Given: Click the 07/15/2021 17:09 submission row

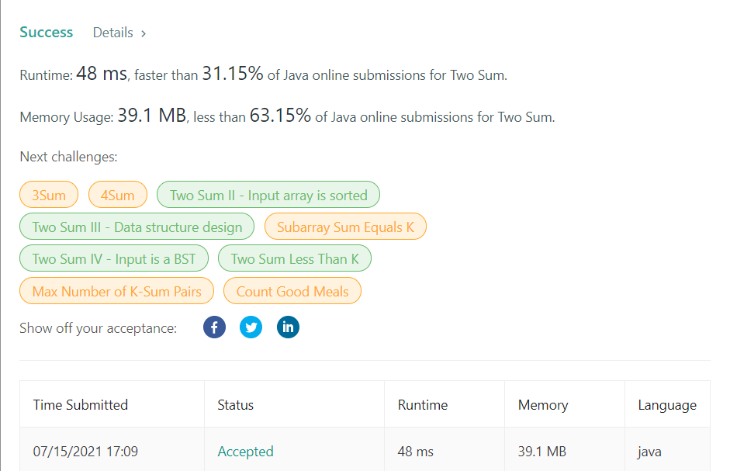Looking at the screenshot, I should [x=86, y=452].
